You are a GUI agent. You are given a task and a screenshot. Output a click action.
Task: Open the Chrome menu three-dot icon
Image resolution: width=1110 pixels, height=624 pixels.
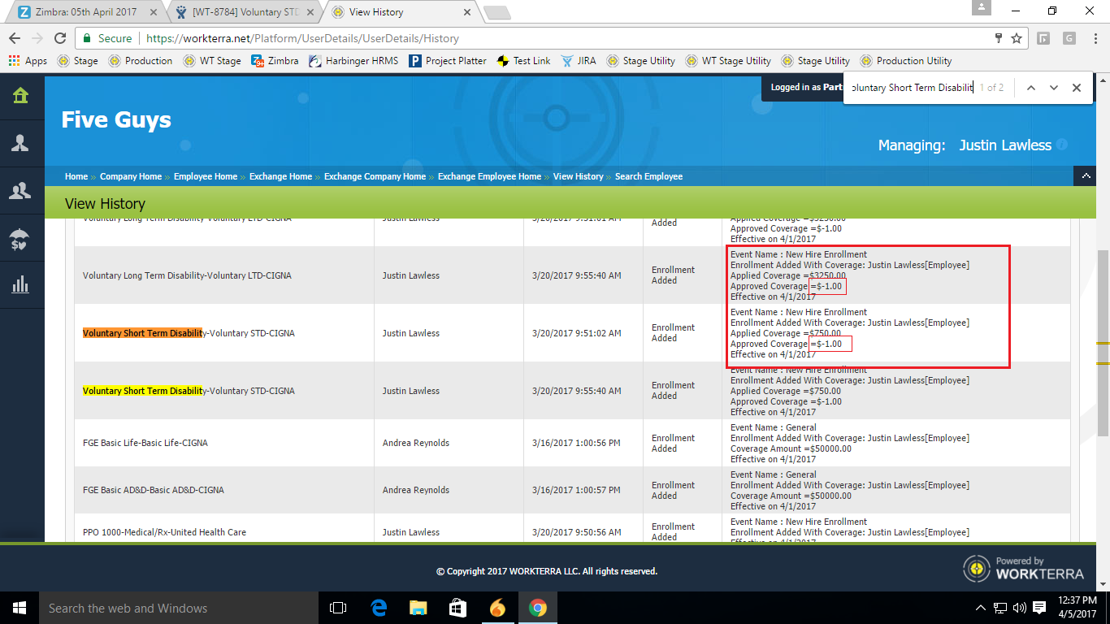click(x=1095, y=38)
